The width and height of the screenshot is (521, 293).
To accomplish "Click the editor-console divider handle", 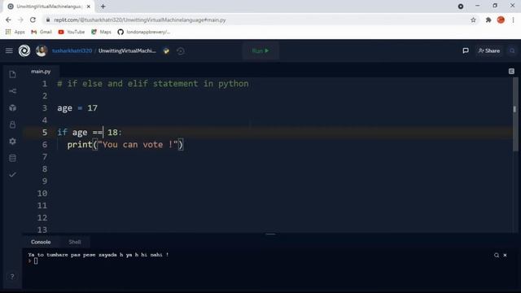I will (270, 234).
